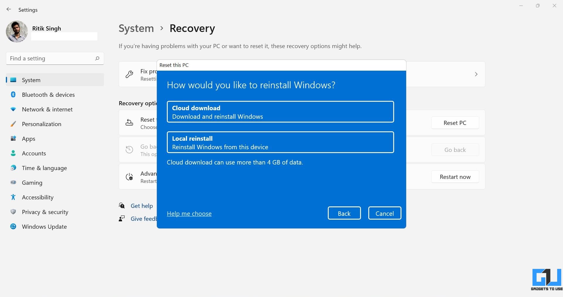Click the Personalization paintbrush icon
The image size is (563, 297).
click(x=13, y=124)
